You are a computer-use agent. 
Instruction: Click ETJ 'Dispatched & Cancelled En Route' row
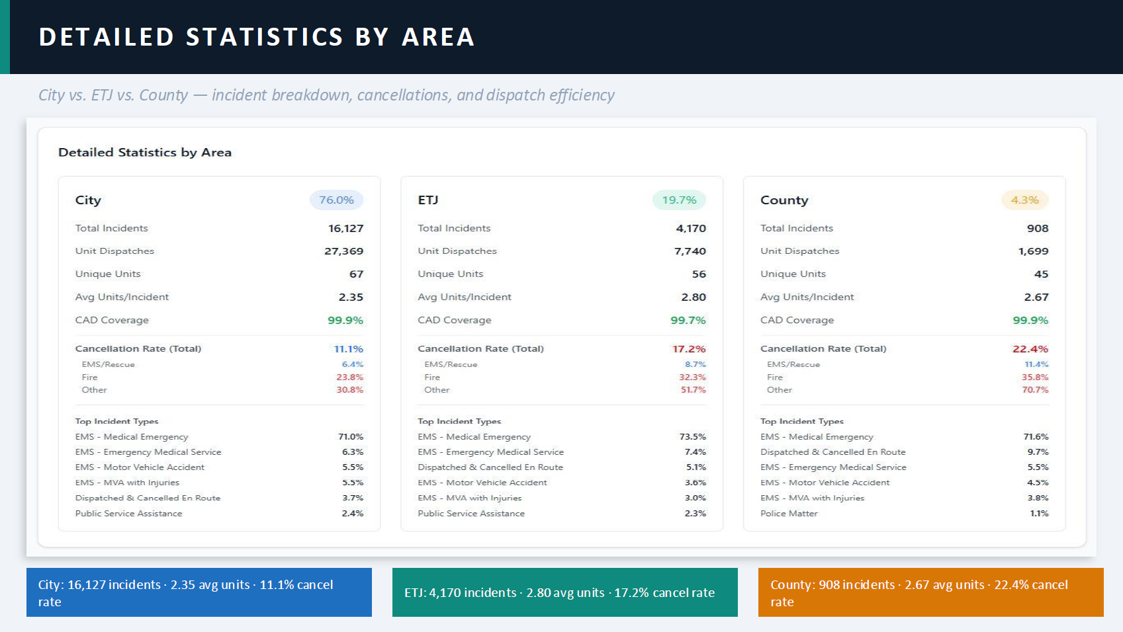pos(490,467)
